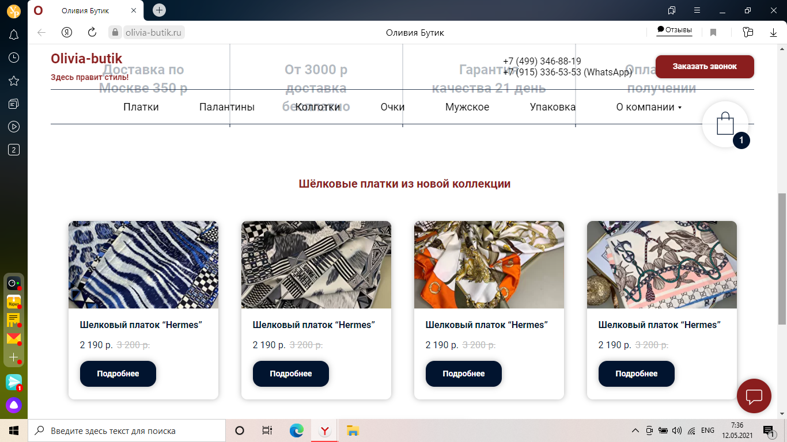The height and width of the screenshot is (442, 787).
Task: Launch Microsoft Edge from taskbar
Action: (x=296, y=430)
